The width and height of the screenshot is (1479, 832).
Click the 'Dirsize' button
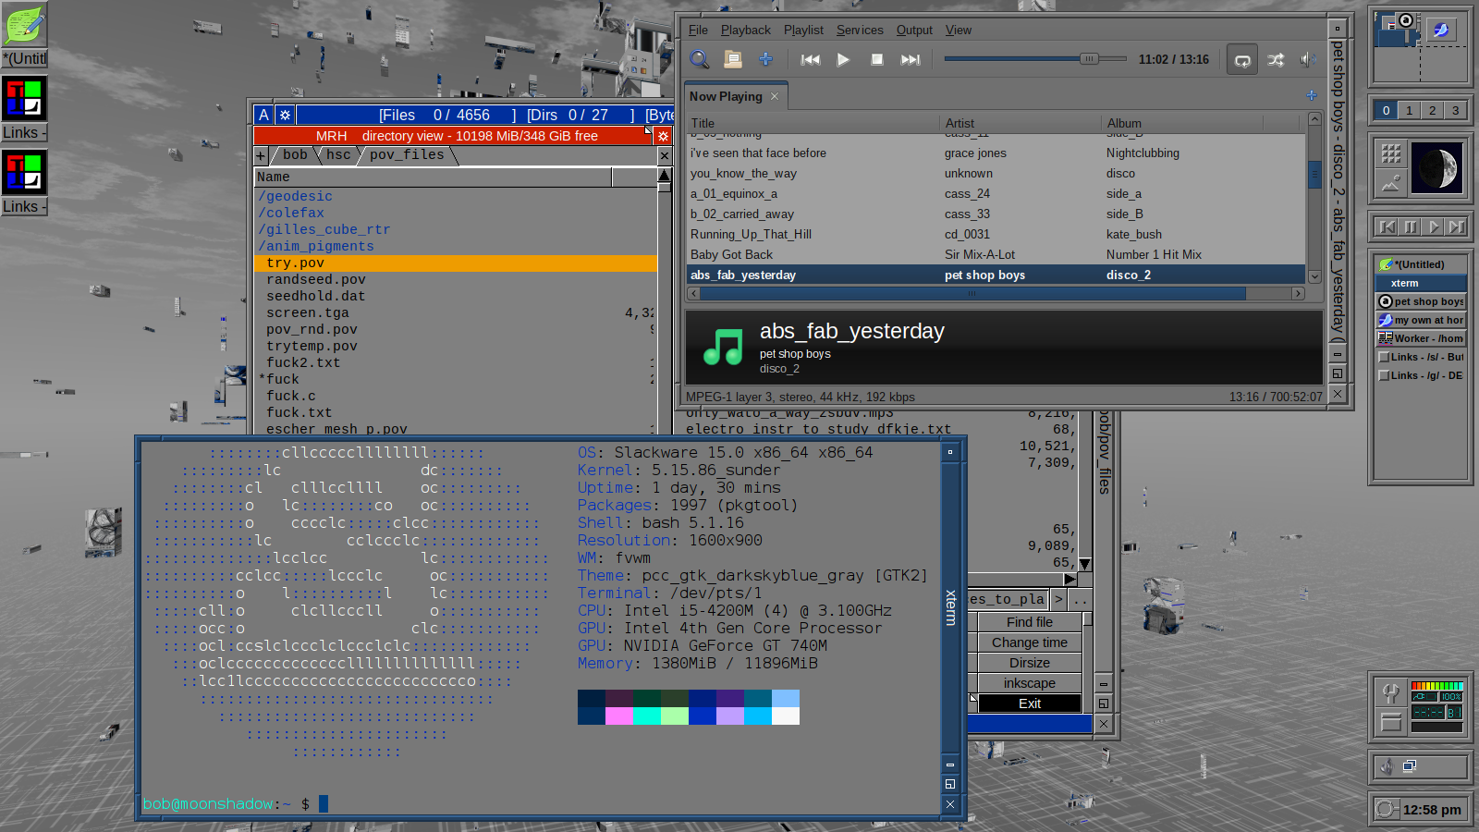[1030, 663]
